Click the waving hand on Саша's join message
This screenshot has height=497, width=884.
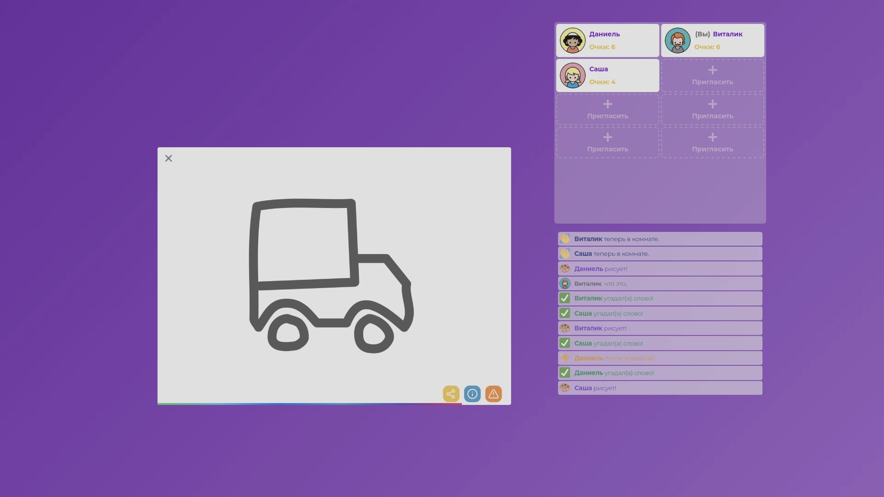(x=565, y=254)
